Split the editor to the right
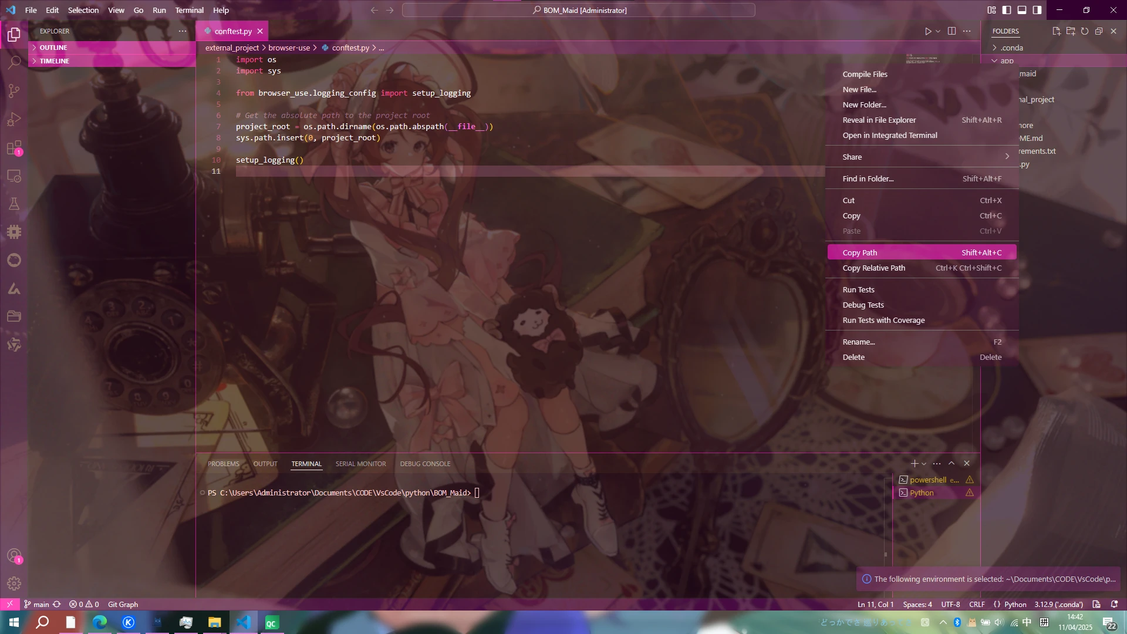The height and width of the screenshot is (634, 1127). [x=951, y=31]
